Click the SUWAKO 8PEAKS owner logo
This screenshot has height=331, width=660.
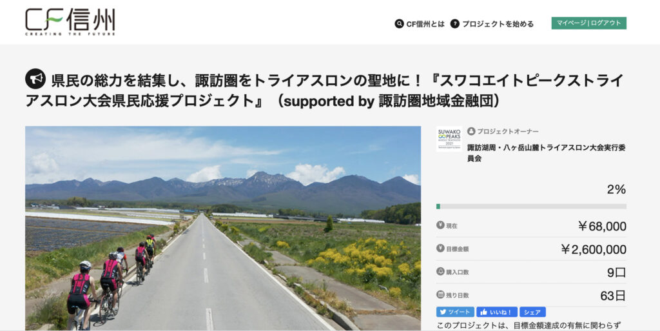coord(449,139)
